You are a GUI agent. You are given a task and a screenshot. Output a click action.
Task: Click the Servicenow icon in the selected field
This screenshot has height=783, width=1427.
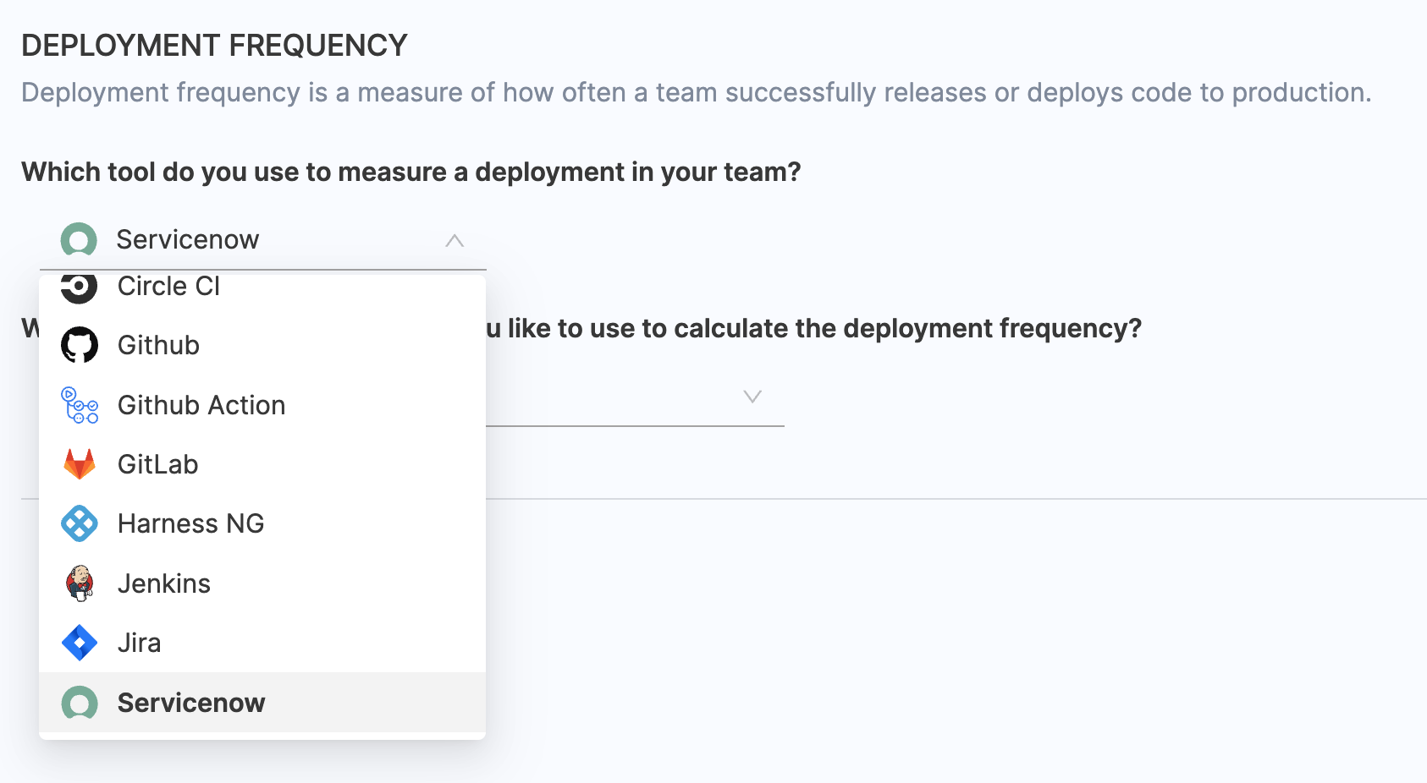pos(79,240)
